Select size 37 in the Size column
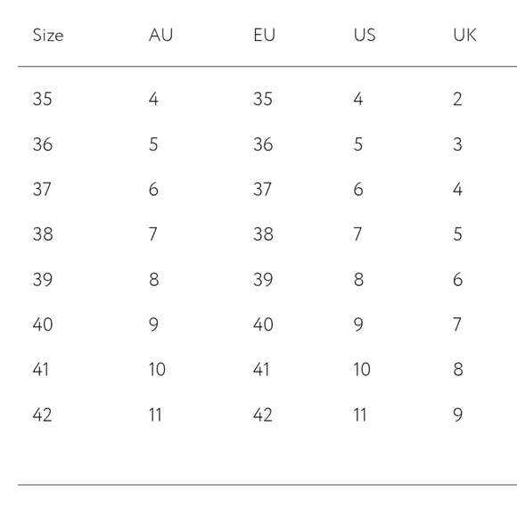 pos(42,189)
